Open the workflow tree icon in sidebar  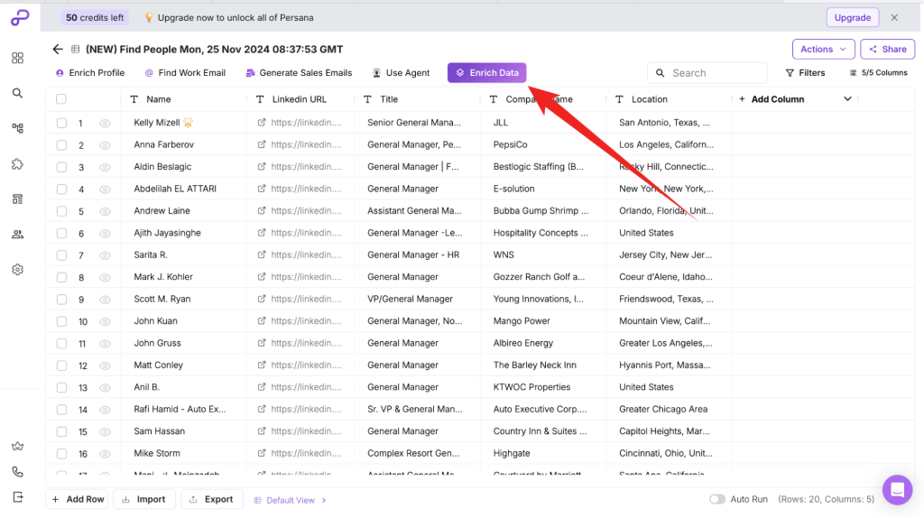pos(18,128)
